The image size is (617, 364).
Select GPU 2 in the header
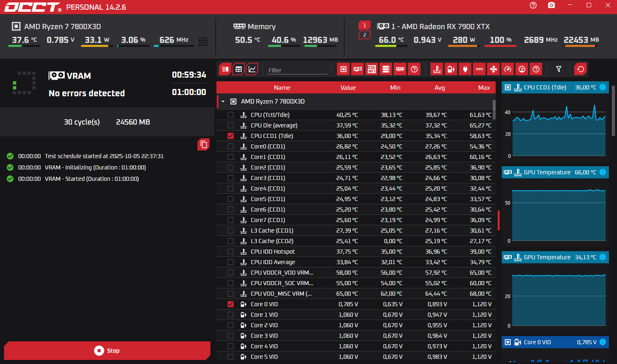pyautogui.click(x=365, y=35)
